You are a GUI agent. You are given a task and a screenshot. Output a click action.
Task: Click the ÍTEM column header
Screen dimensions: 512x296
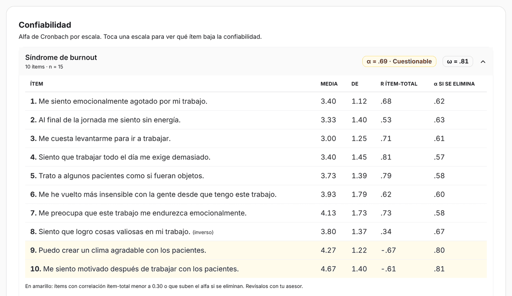pos(37,84)
